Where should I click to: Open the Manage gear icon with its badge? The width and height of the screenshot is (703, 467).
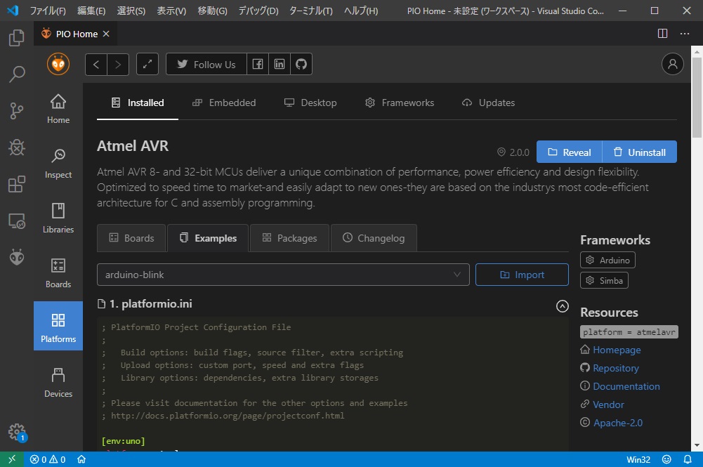pyautogui.click(x=17, y=433)
